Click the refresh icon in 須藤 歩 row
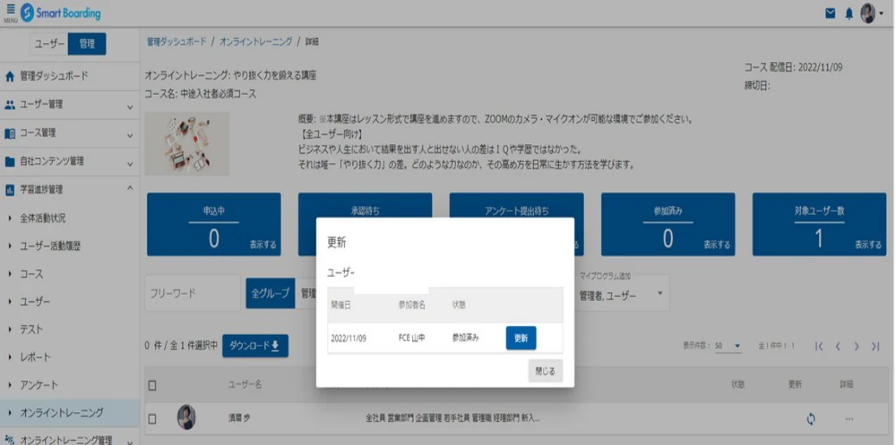Viewport: 895px width, 445px height. 810,419
